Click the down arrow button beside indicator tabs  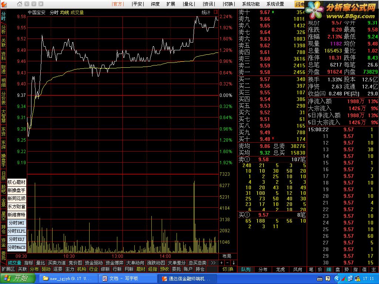pyautogui.click(x=234, y=263)
